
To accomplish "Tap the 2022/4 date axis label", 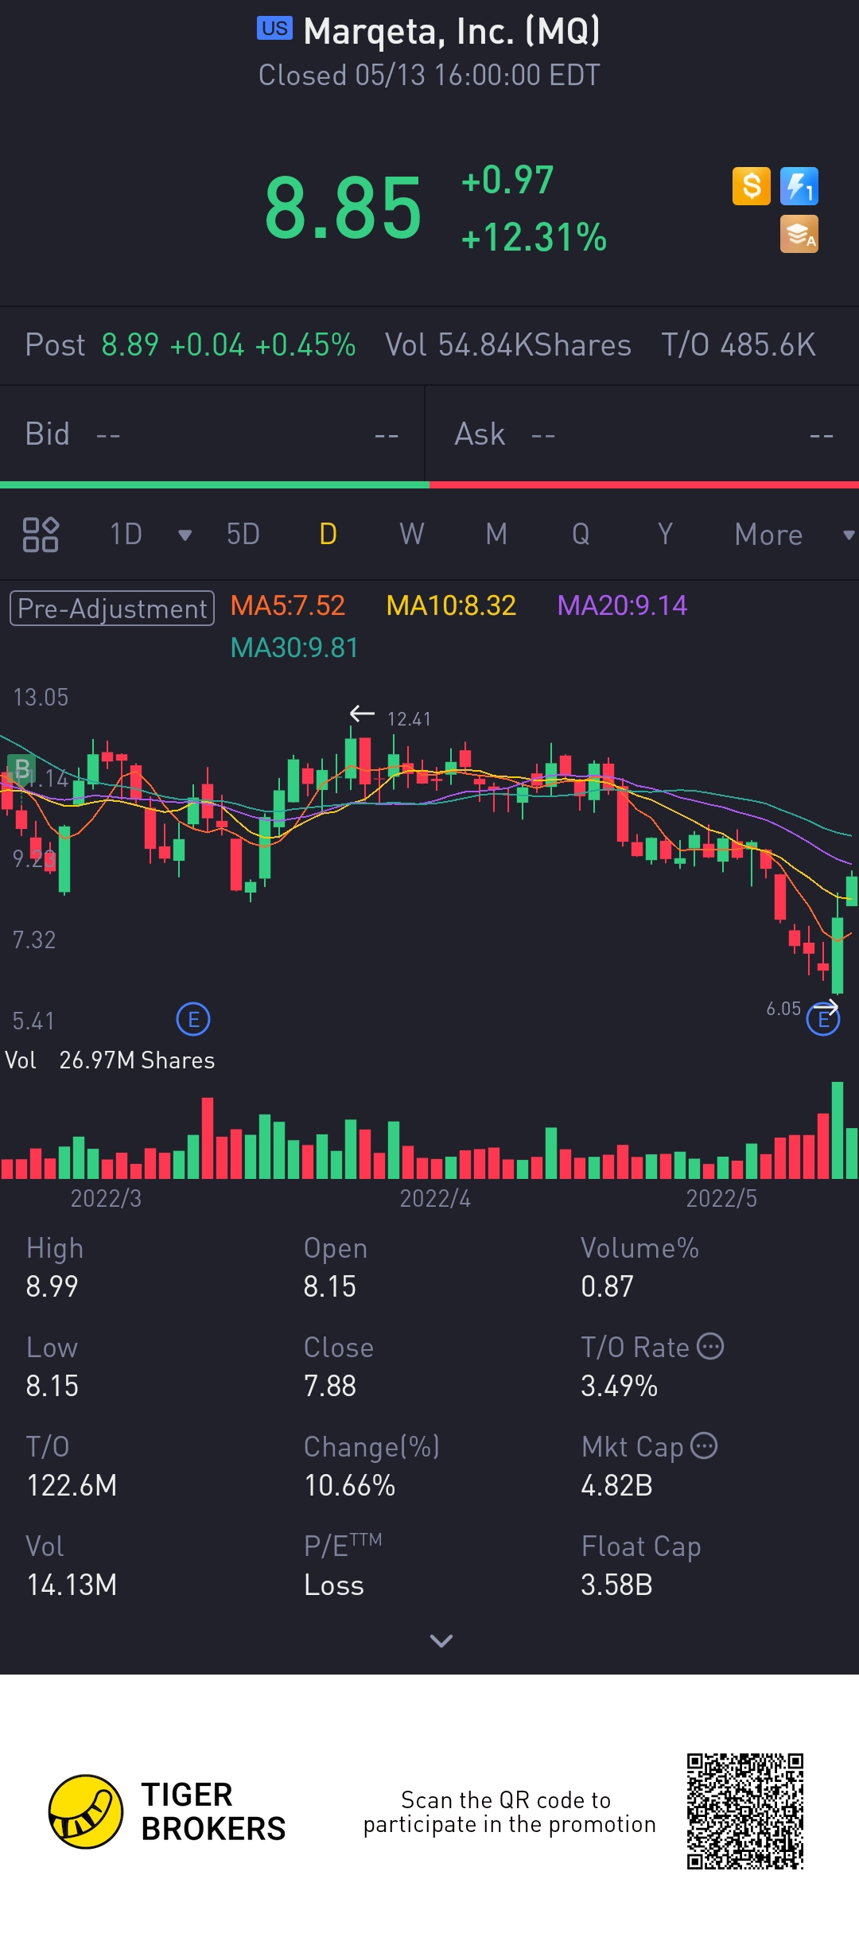I will 435,1198.
